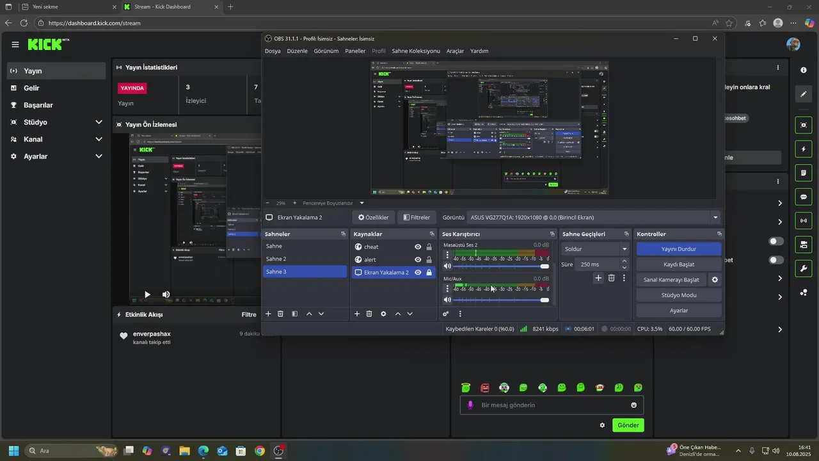
Task: Open scene filters icon in Sahneler toolbar
Action: (294, 314)
